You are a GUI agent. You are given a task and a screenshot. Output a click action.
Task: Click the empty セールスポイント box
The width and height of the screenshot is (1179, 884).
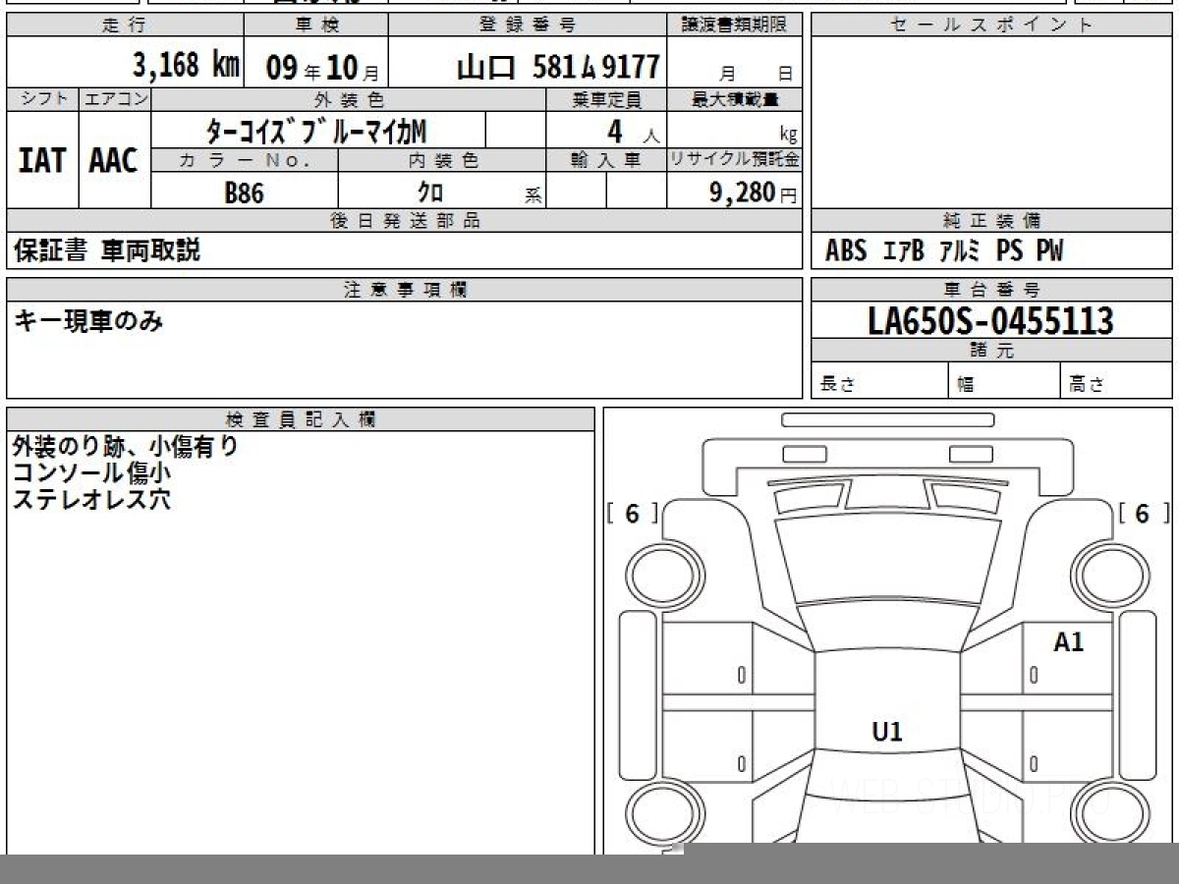990,123
